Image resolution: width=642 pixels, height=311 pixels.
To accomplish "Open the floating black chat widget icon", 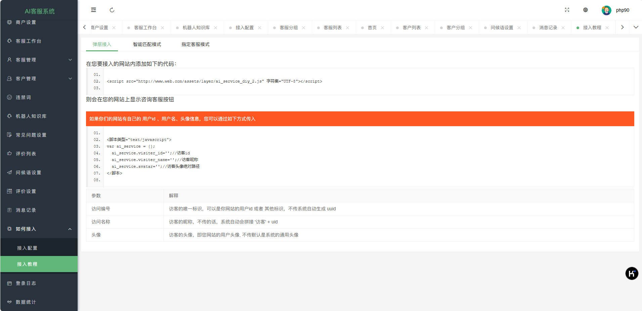I will (632, 273).
